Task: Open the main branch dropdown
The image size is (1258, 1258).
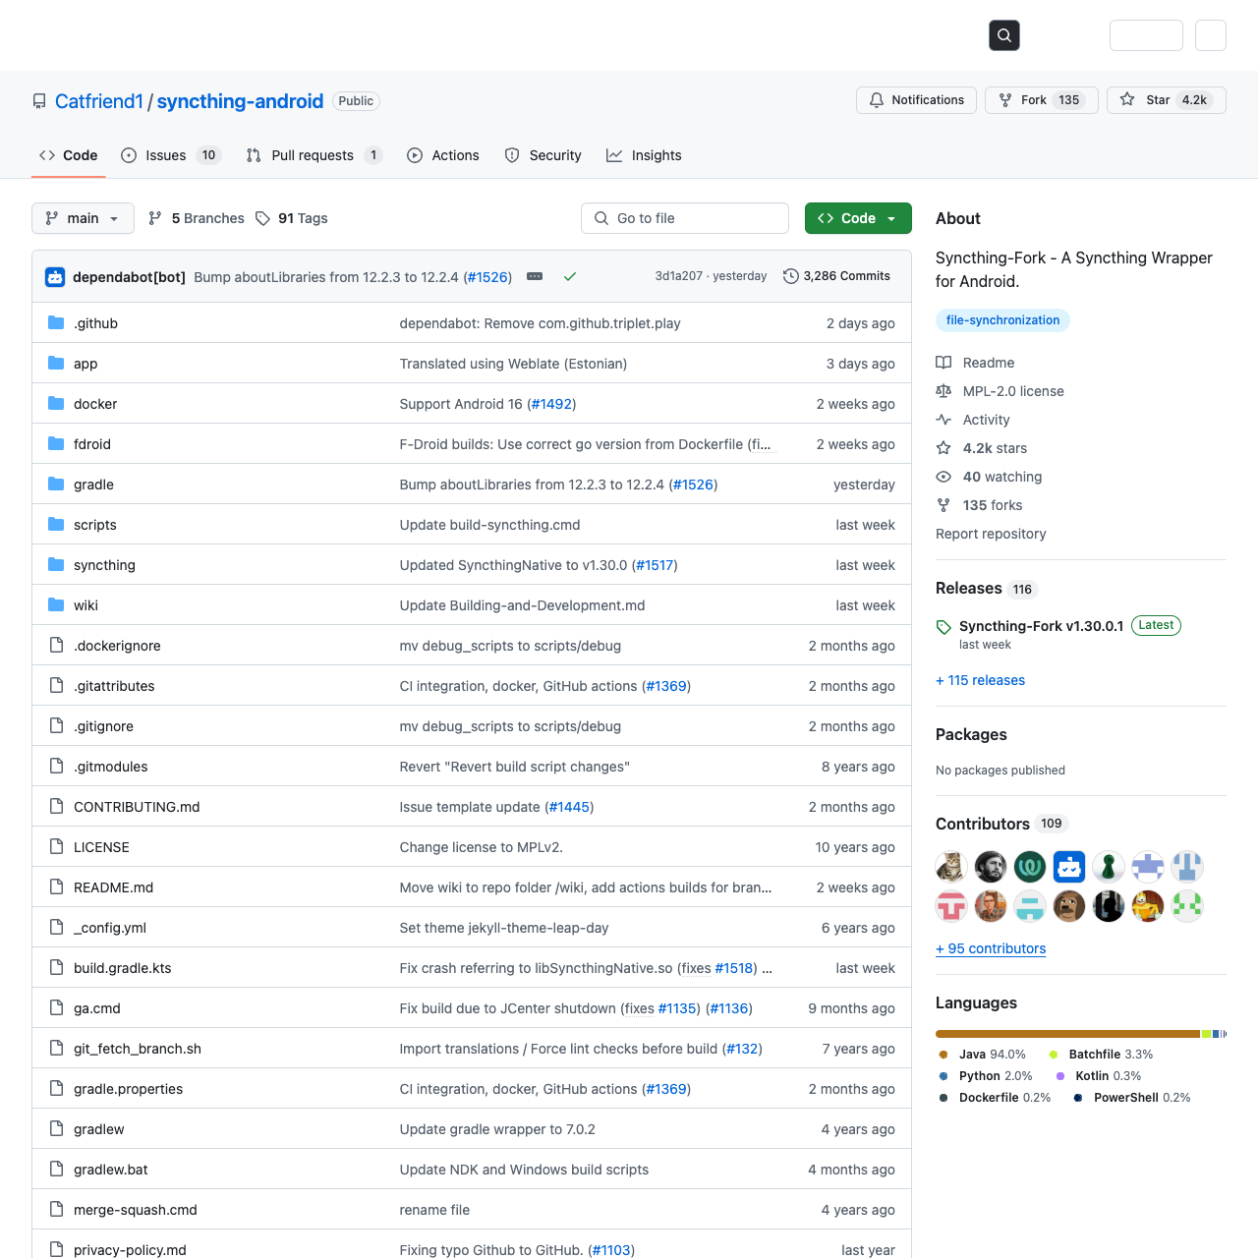Action: tap(83, 218)
